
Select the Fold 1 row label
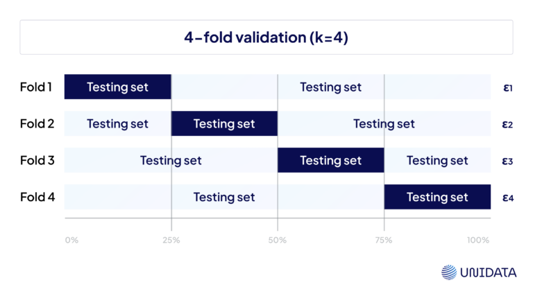tap(36, 87)
